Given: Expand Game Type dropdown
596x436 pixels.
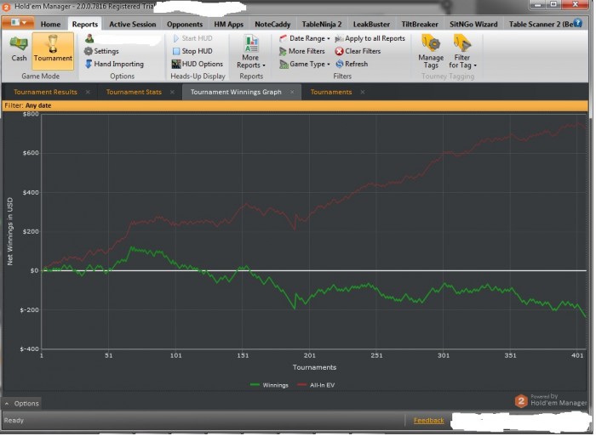Looking at the screenshot, I should pos(305,64).
